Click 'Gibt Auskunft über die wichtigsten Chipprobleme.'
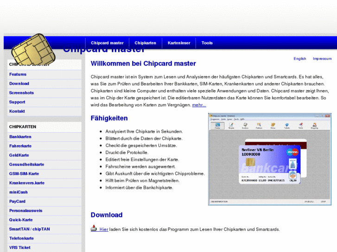Image resolution: width=337 pixels, height=252 pixels. [x=155, y=173]
